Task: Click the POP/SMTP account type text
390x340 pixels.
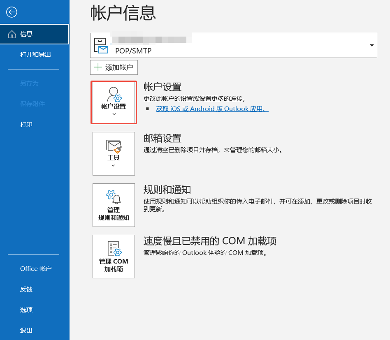Action: pos(133,51)
